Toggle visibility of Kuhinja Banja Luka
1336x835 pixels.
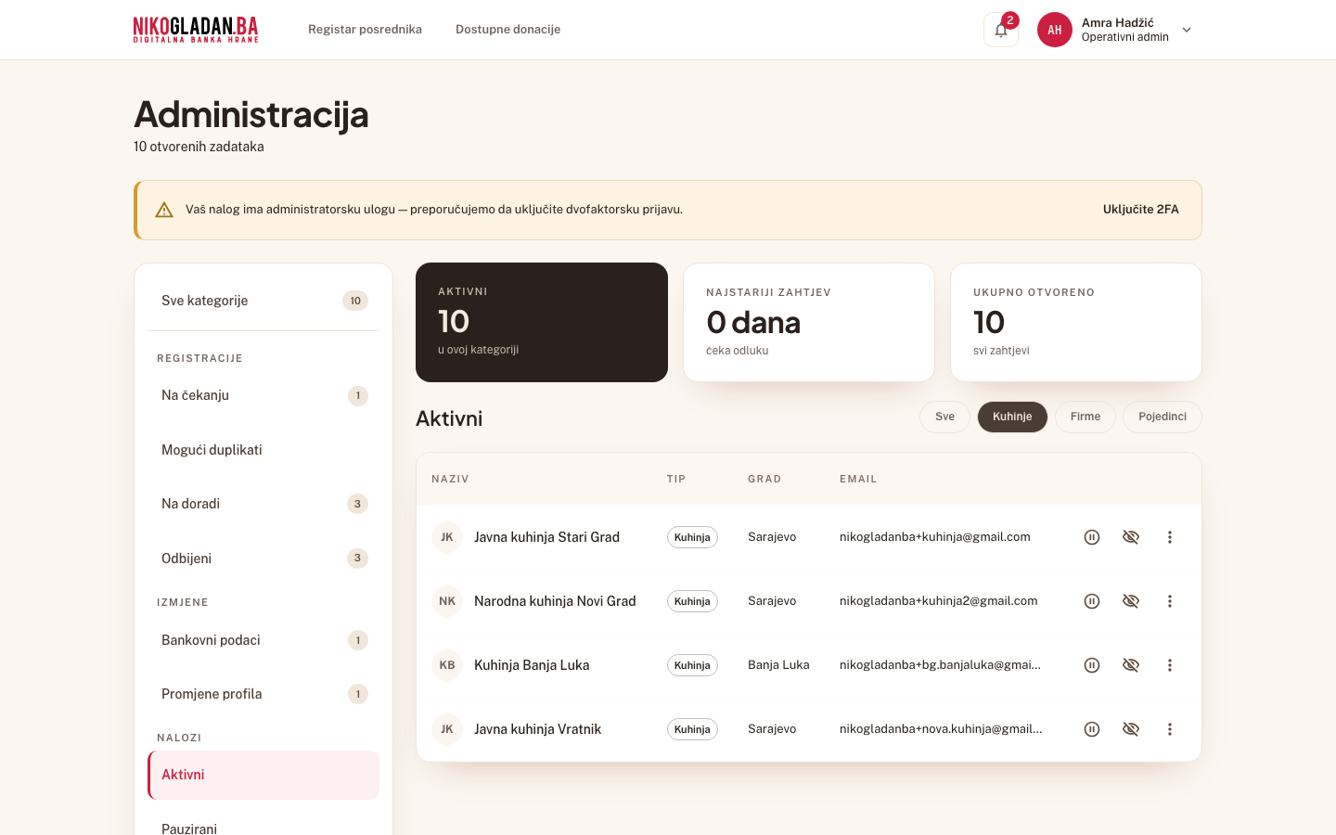pyautogui.click(x=1131, y=665)
